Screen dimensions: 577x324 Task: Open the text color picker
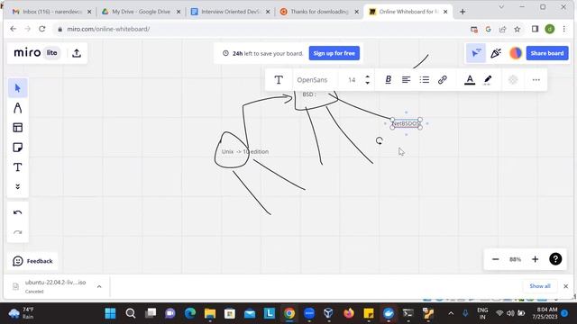(x=470, y=80)
